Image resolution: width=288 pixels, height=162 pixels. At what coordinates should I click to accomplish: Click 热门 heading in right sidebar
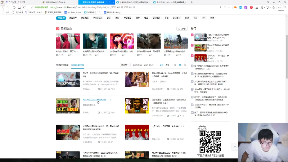pyautogui.click(x=193, y=29)
